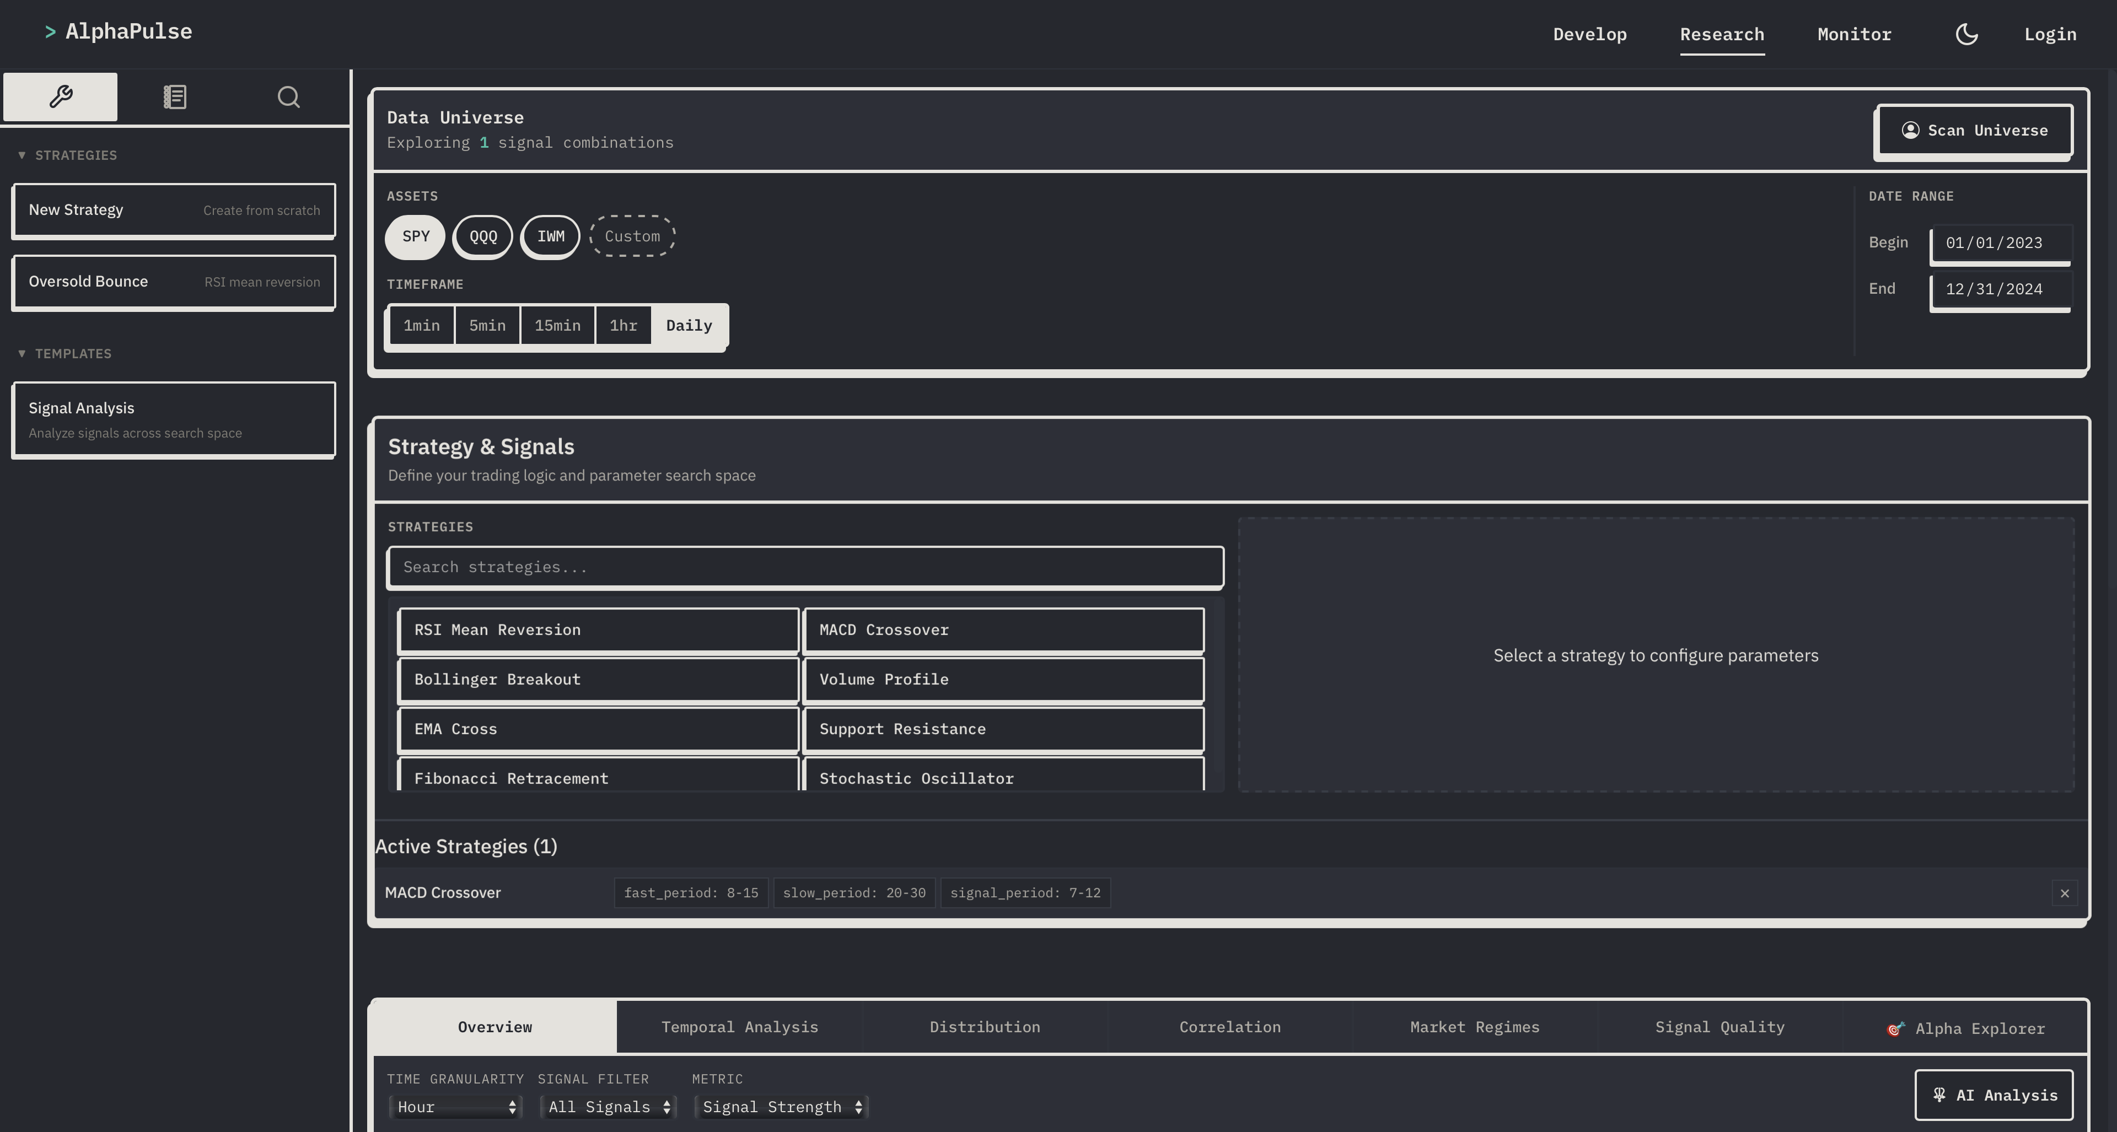
Task: Select the 15min timeframe
Action: [x=558, y=326]
